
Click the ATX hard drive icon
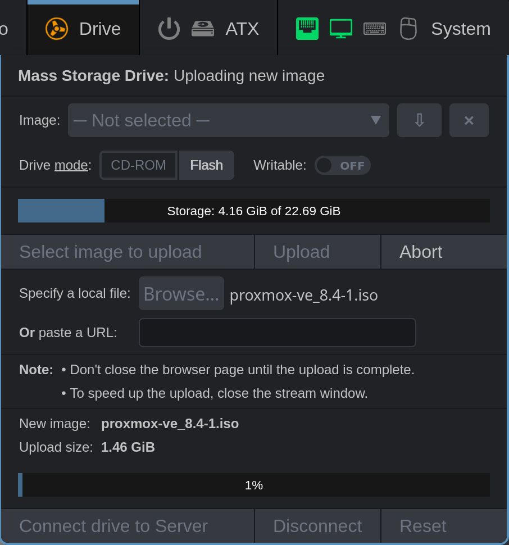(x=203, y=29)
